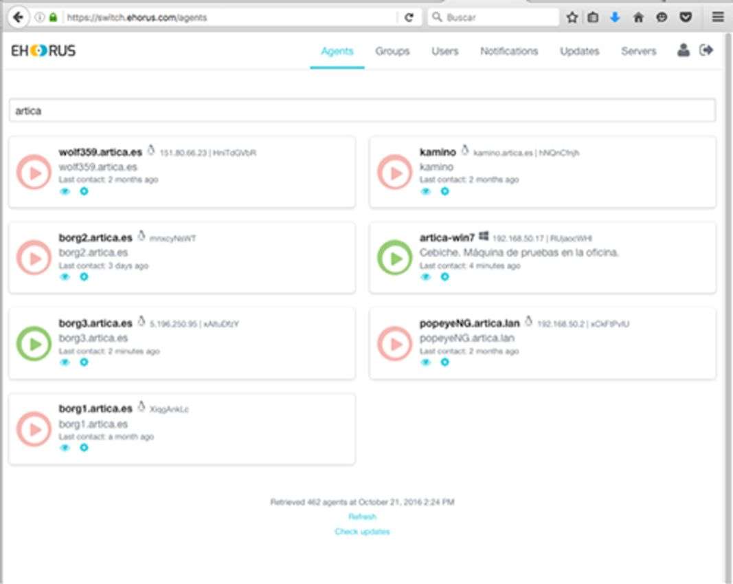
Task: Click the green play icon for artica-win7
Action: point(395,258)
